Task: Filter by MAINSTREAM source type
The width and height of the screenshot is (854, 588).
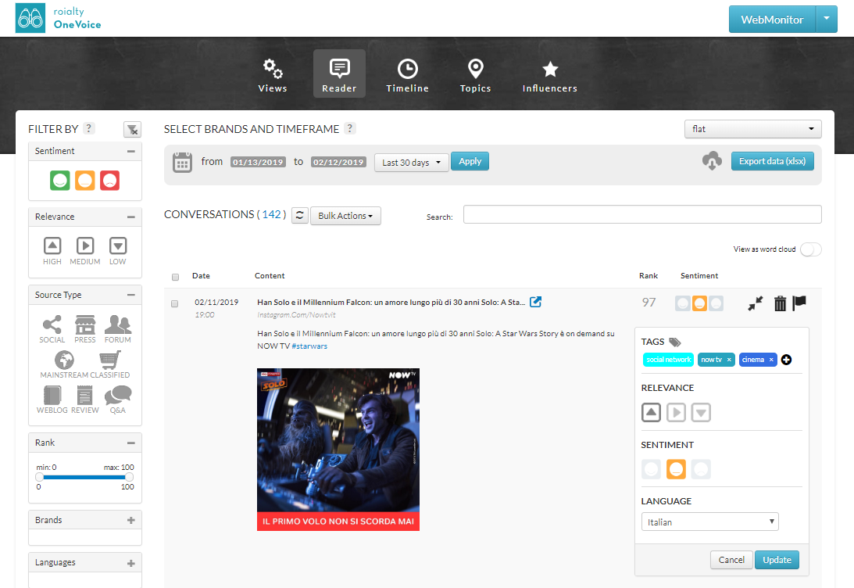Action: pyautogui.click(x=64, y=364)
